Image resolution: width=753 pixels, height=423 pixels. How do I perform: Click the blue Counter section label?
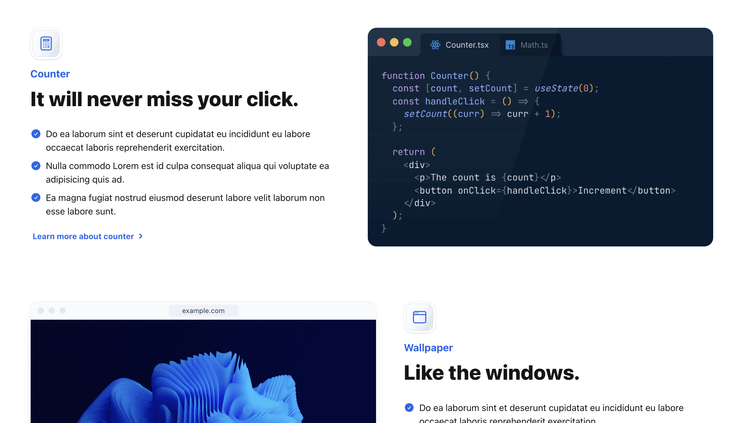50,74
